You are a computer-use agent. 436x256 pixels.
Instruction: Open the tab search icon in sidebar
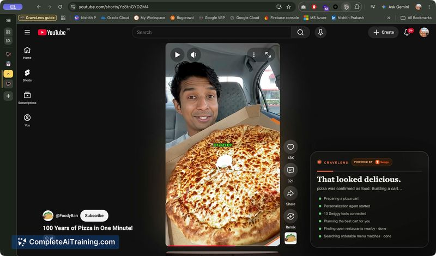click(8, 41)
